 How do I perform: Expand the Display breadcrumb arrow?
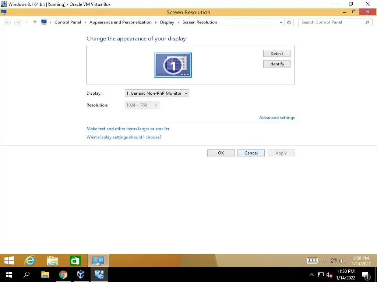click(178, 22)
